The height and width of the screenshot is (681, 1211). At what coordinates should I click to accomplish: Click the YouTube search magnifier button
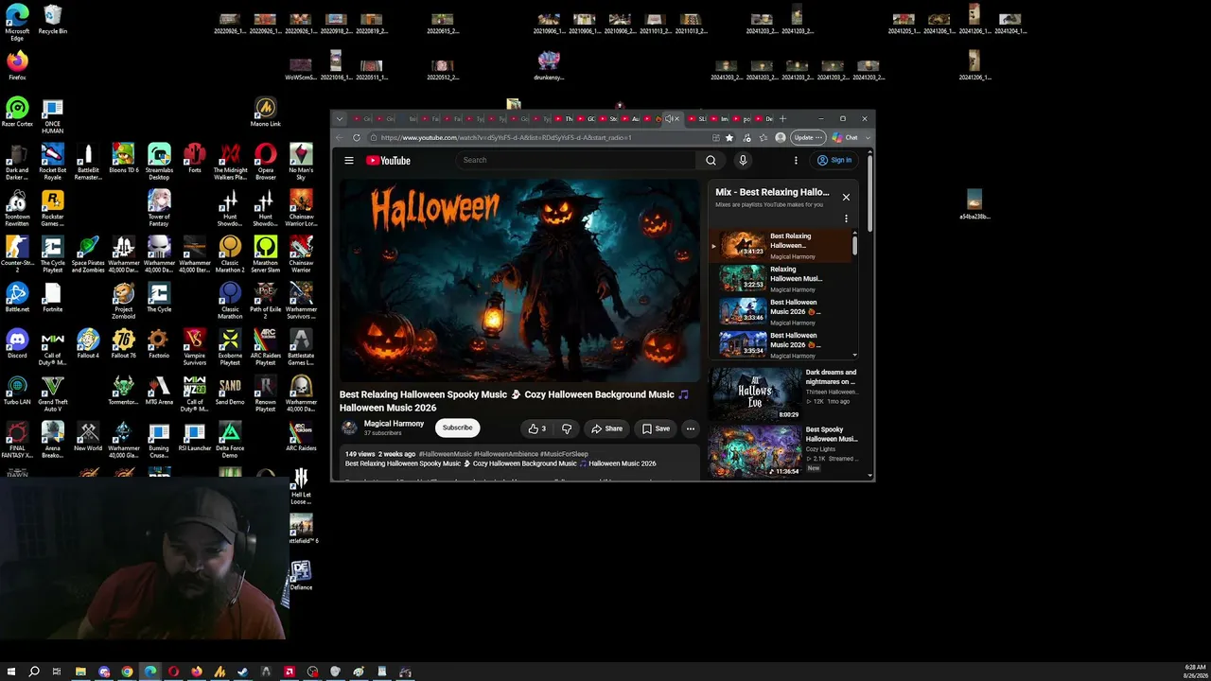[x=711, y=161]
